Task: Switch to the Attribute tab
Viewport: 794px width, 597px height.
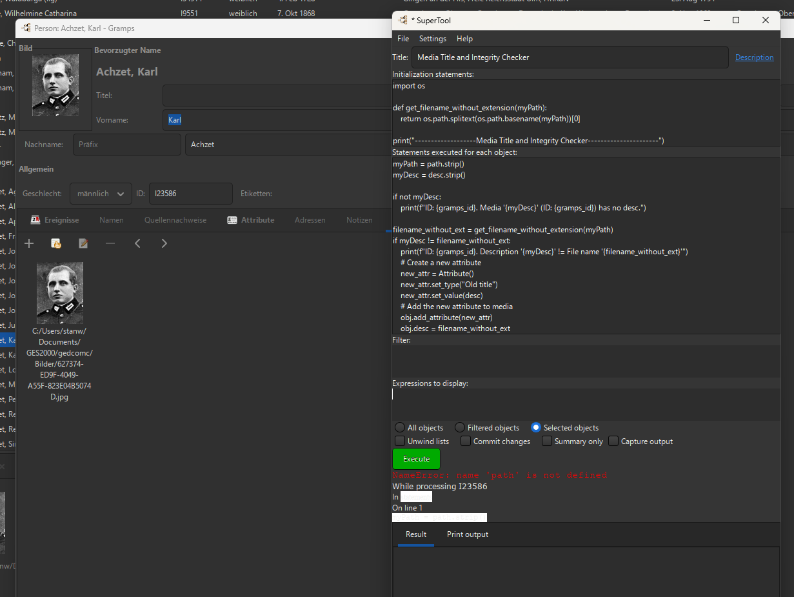Action: pos(251,220)
